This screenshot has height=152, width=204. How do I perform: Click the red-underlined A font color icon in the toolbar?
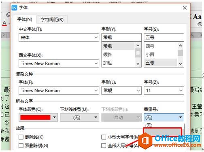click(x=4, y=24)
